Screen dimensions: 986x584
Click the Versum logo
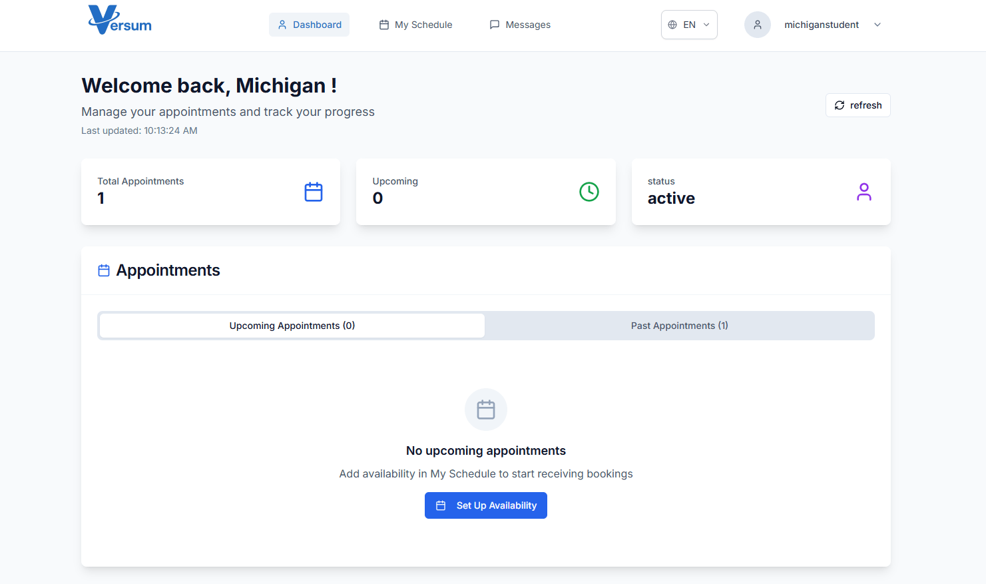pyautogui.click(x=120, y=20)
